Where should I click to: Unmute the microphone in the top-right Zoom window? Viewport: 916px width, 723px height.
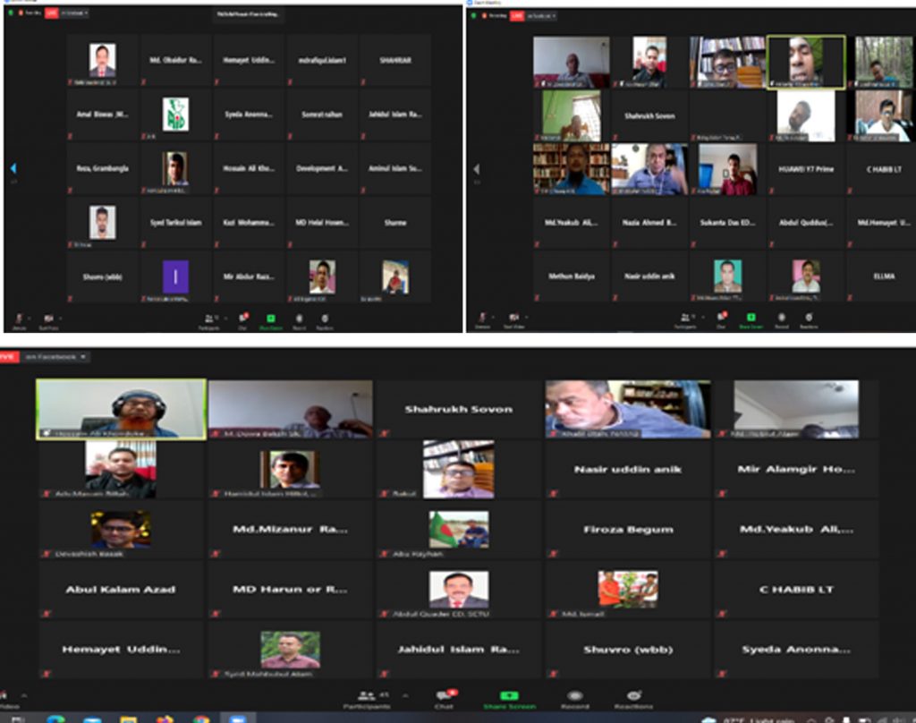482,319
